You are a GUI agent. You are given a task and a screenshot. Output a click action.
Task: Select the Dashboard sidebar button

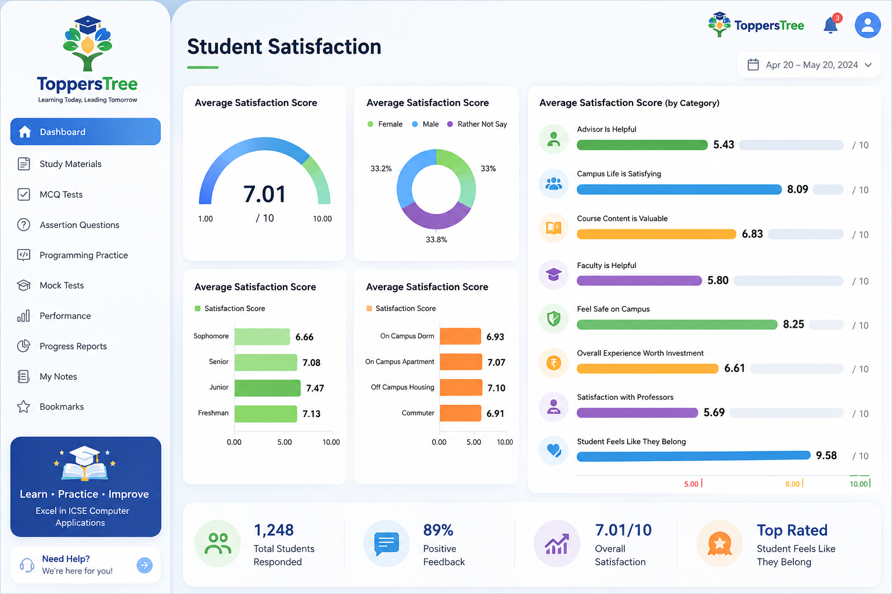click(x=85, y=132)
